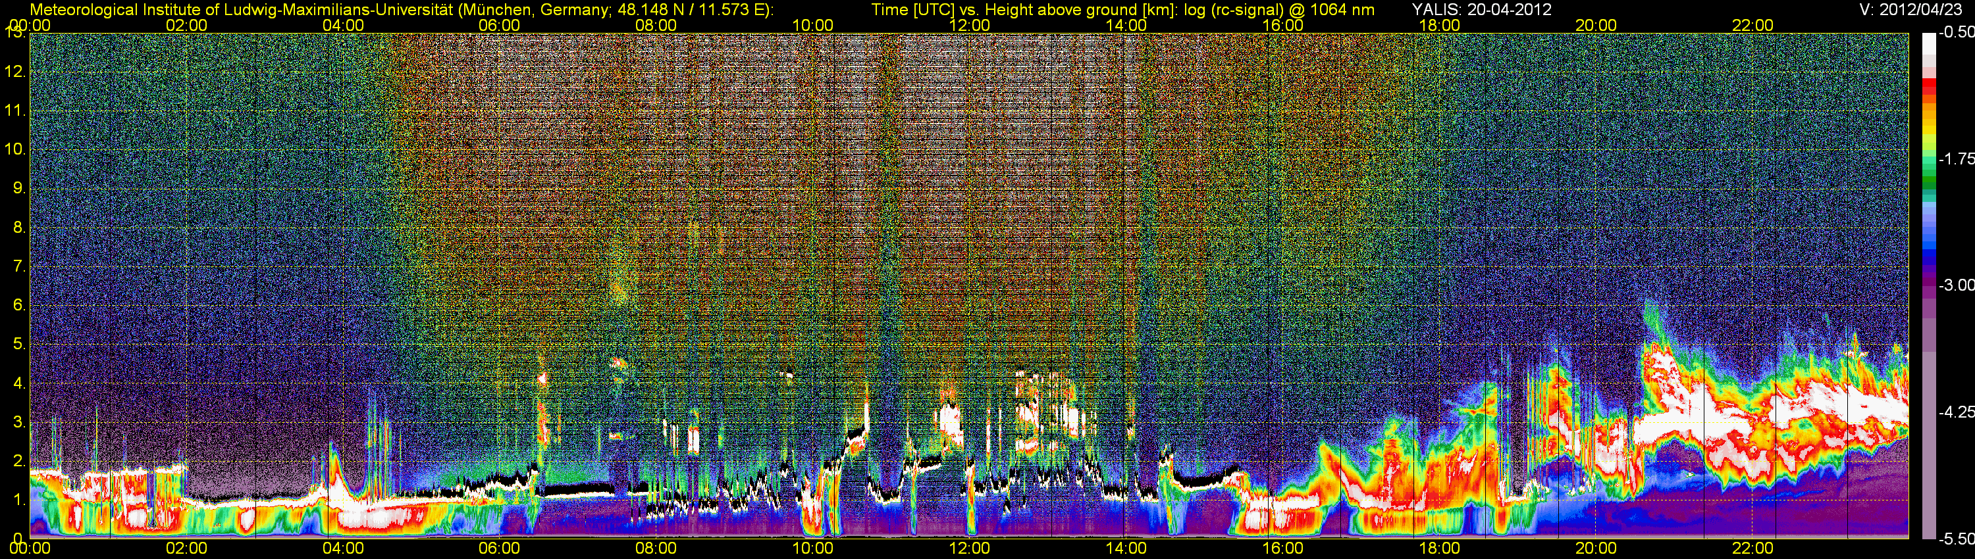Select '10:00' on the top time axis
Image resolution: width=1975 pixels, height=559 pixels.
[812, 25]
